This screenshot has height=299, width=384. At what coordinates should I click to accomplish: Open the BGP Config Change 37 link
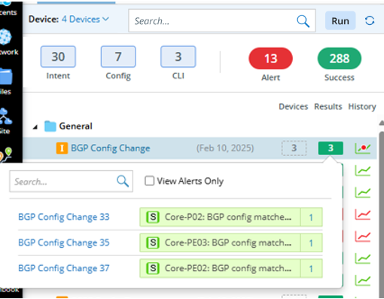pyautogui.click(x=64, y=268)
